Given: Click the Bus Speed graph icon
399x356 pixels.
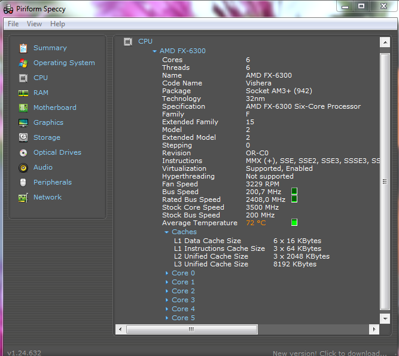Looking at the screenshot, I should click(x=294, y=191).
